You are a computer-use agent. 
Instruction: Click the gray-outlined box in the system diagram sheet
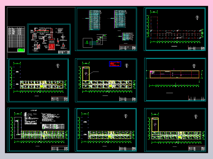click(88, 43)
